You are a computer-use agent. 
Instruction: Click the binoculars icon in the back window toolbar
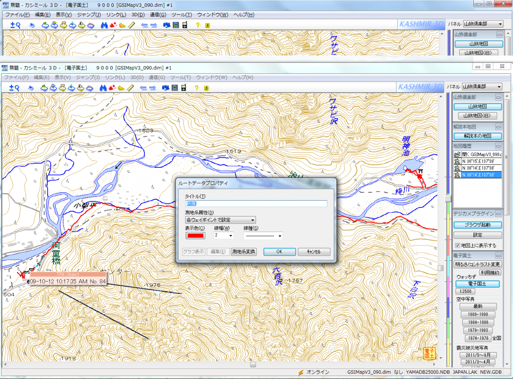[x=104, y=25]
